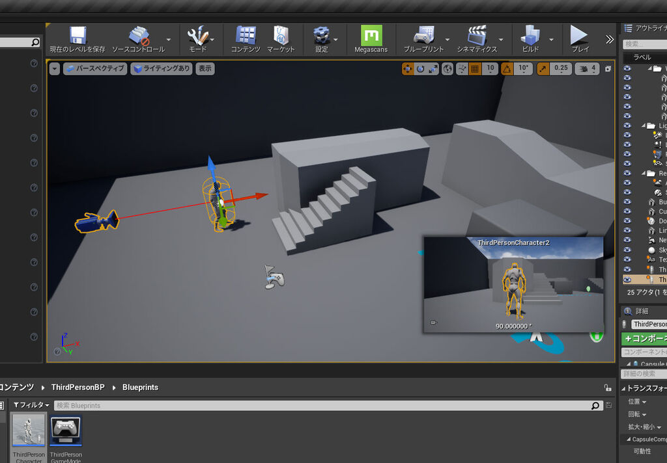667x463 pixels.
Task: Start Play (プレイ) in editor
Action: tap(579, 35)
